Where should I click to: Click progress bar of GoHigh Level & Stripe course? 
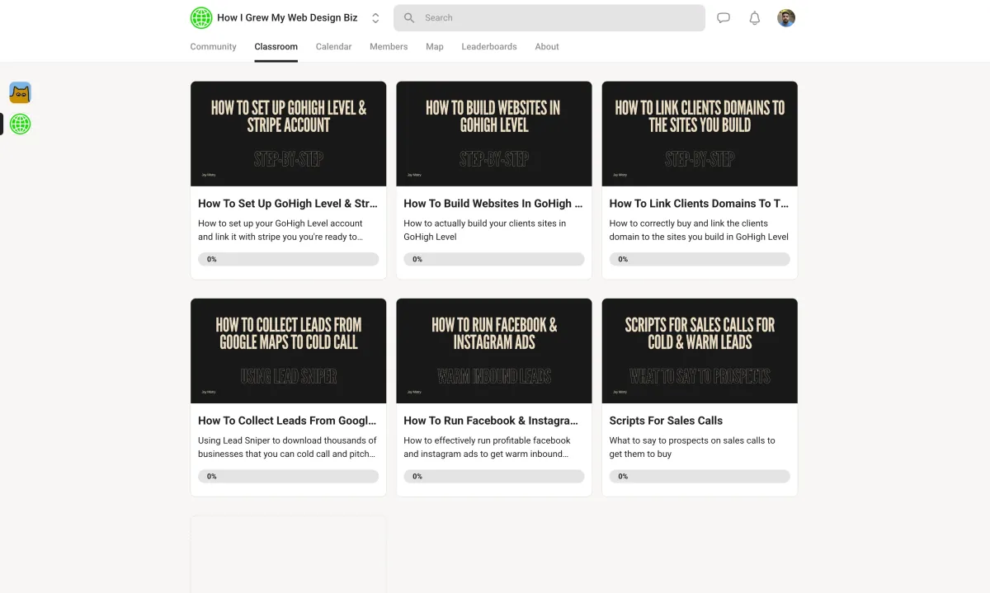click(288, 259)
